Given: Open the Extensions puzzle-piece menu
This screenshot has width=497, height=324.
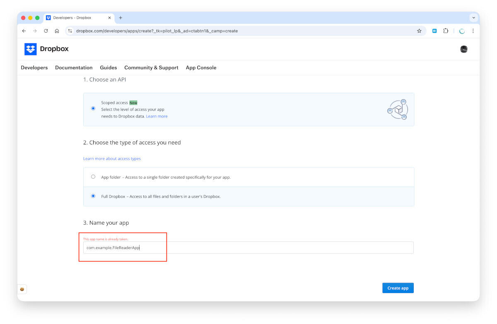Looking at the screenshot, I should [446, 31].
